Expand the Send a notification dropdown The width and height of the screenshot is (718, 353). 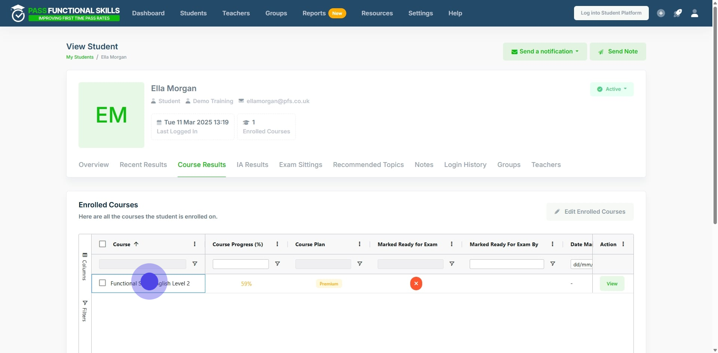pos(544,52)
